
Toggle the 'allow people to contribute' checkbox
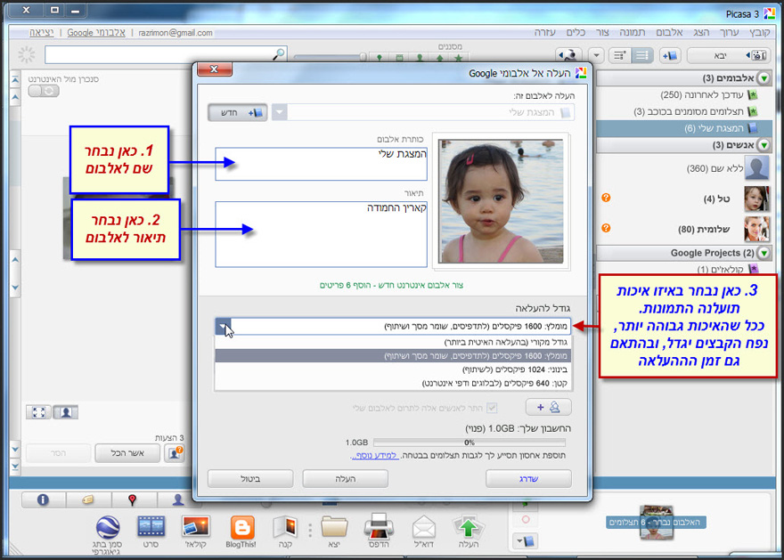tap(492, 408)
